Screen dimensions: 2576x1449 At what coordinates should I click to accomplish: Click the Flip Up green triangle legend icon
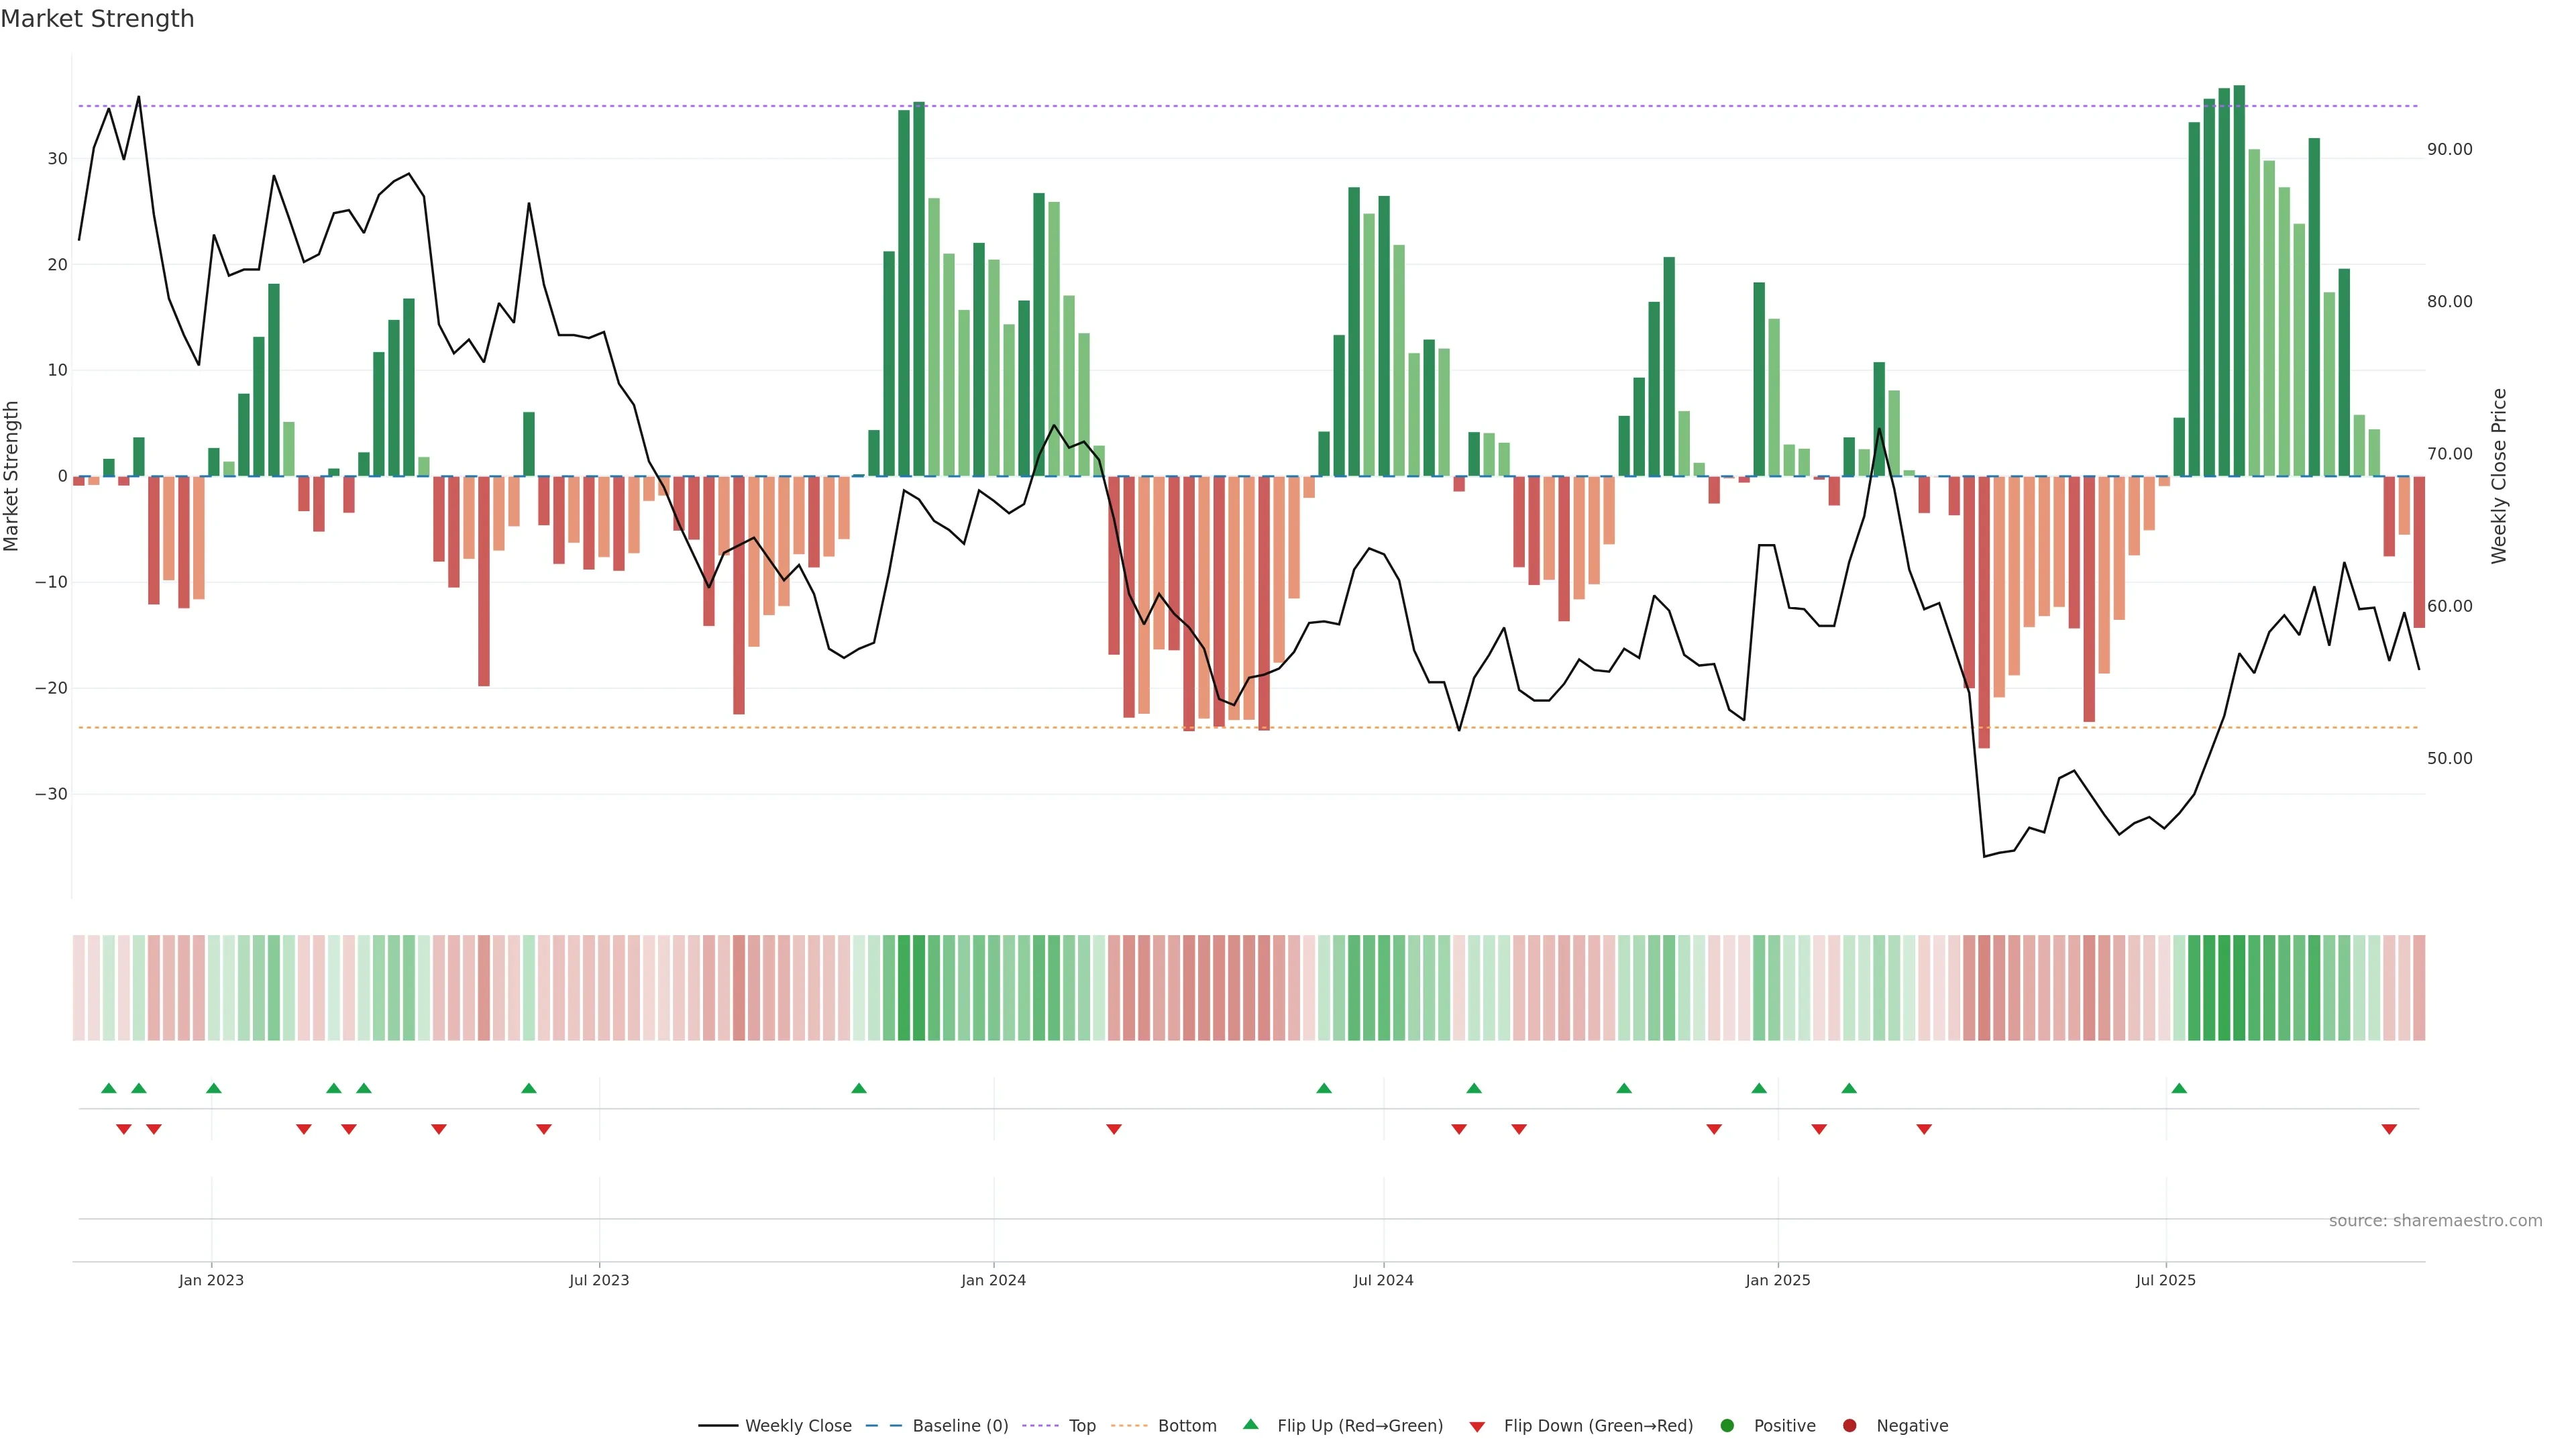(1250, 1424)
